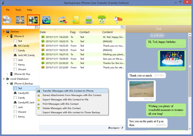Click the chat scrollbar up arrow
The height and width of the screenshot is (136, 193).
[x=190, y=35]
